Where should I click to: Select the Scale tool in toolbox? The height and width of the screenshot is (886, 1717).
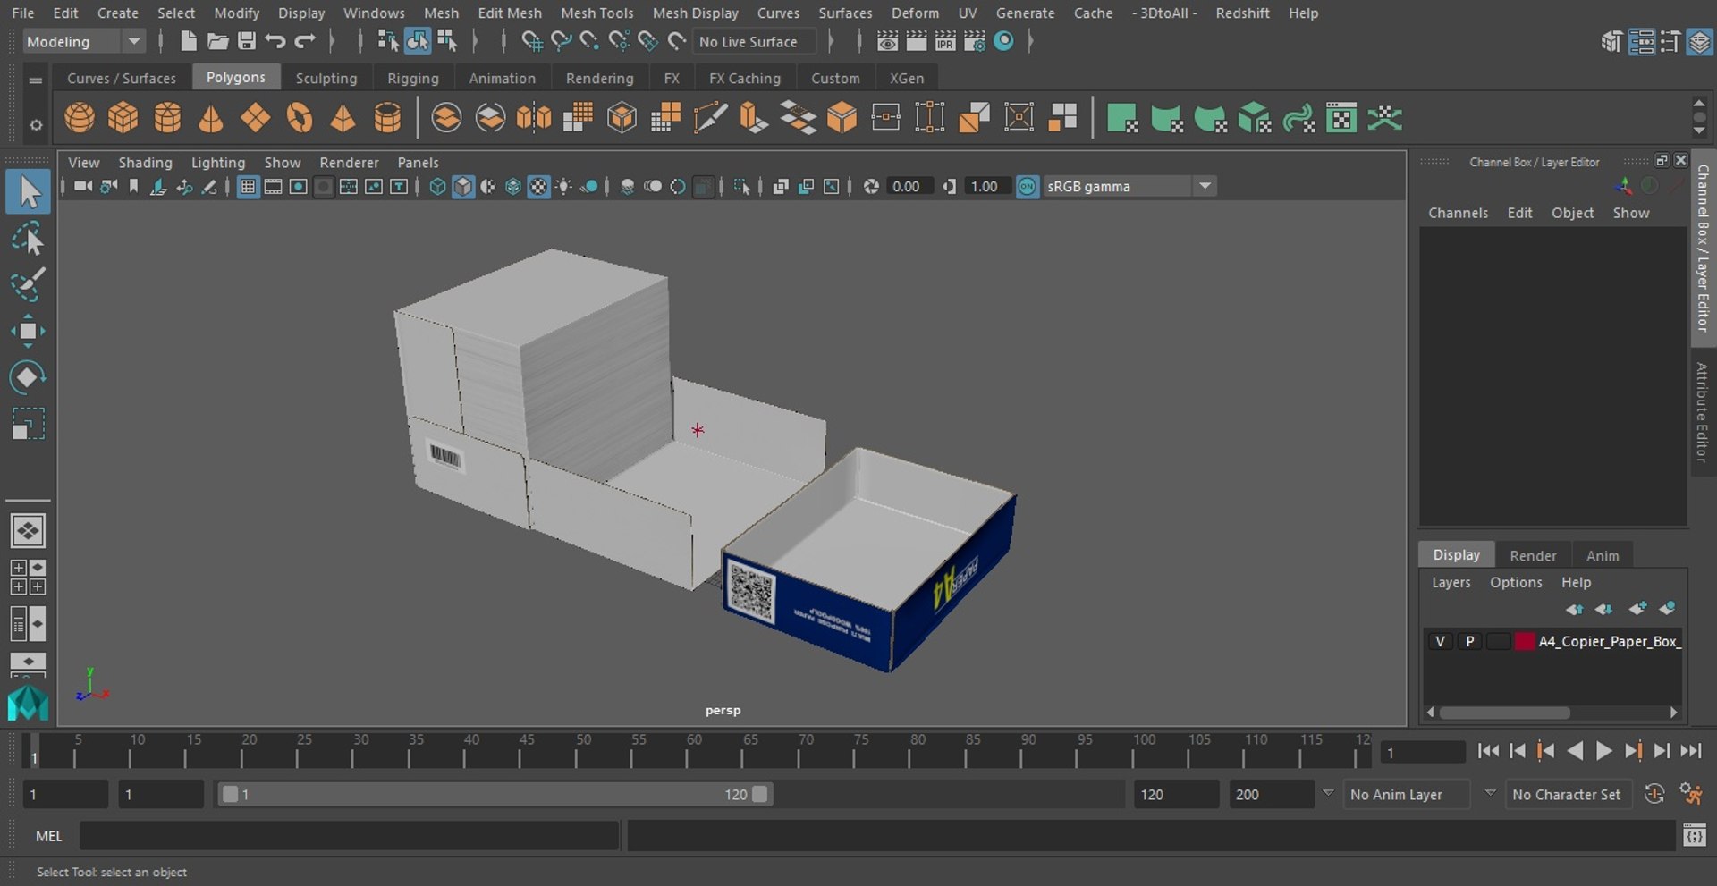28,424
